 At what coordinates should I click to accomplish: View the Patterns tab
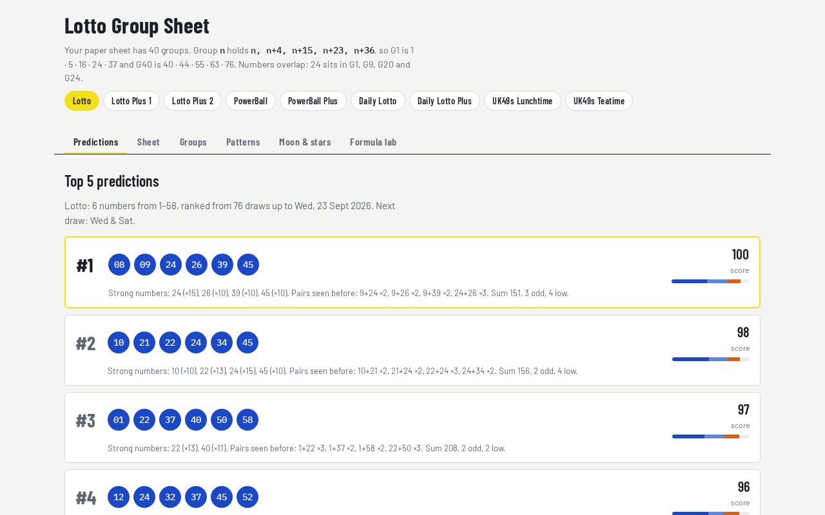point(243,142)
